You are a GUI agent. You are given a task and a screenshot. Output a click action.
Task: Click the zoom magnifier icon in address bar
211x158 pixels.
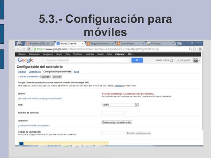point(190,49)
